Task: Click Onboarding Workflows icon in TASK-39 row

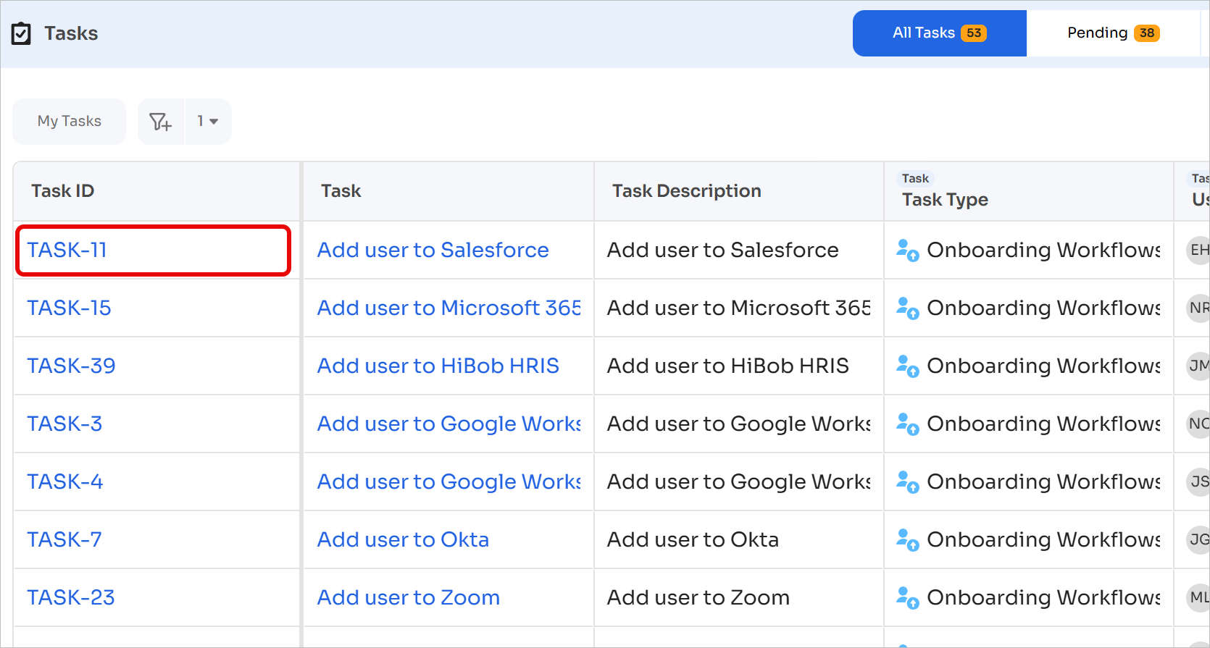Action: click(x=908, y=366)
